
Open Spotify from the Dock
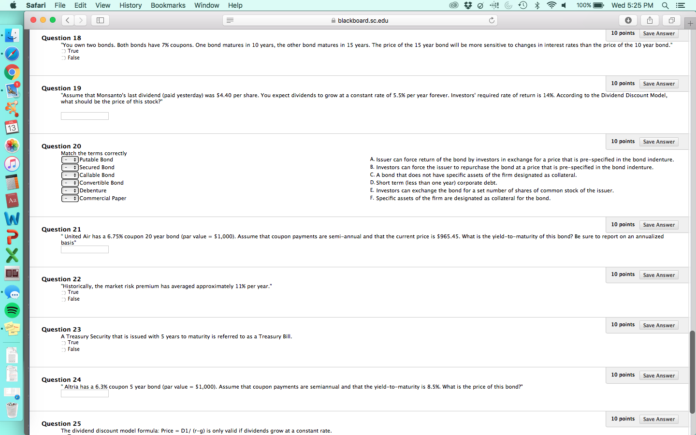pyautogui.click(x=12, y=310)
